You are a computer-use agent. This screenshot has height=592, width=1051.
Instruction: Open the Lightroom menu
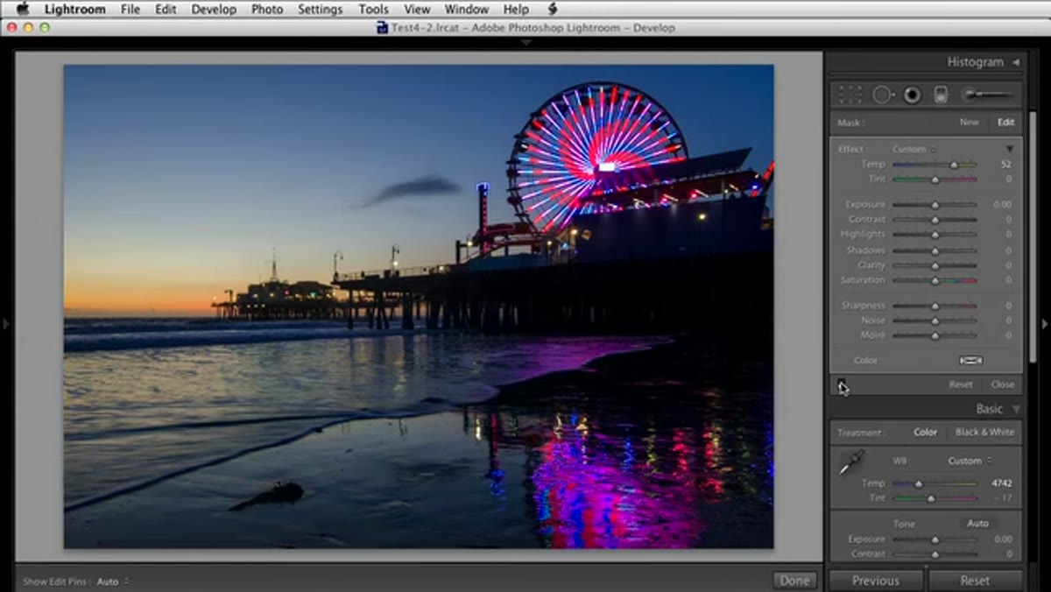[x=75, y=9]
